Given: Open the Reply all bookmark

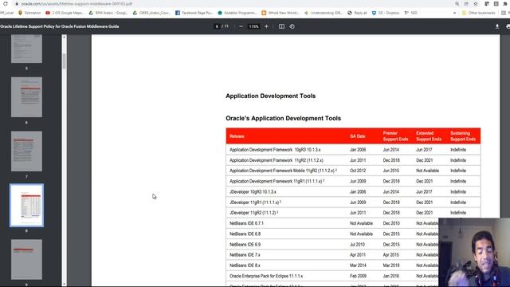Looking at the screenshot, I should pos(357,13).
